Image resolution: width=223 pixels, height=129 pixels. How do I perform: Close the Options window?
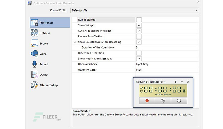198,2
